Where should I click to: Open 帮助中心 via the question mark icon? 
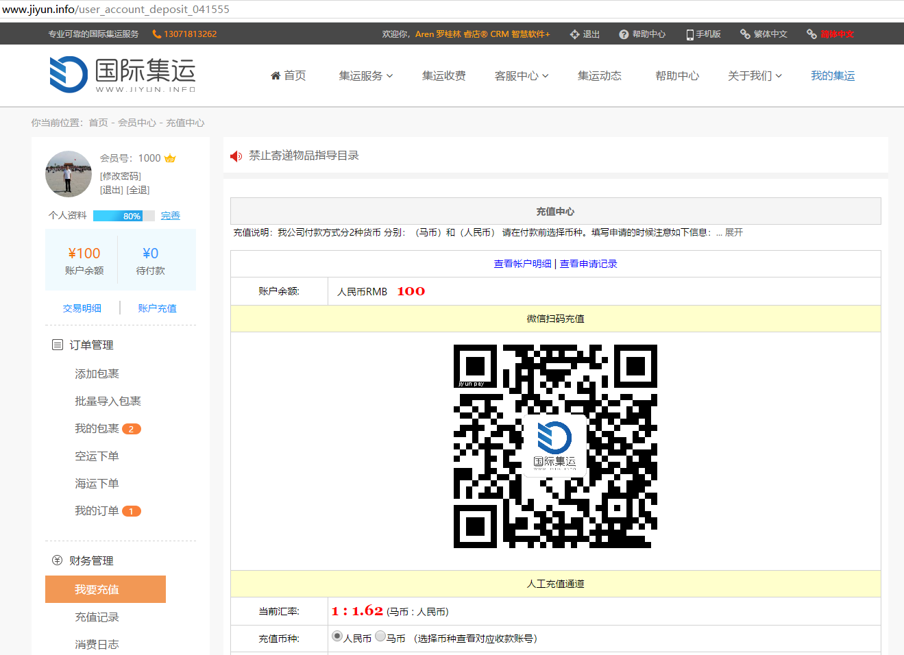pyautogui.click(x=623, y=33)
